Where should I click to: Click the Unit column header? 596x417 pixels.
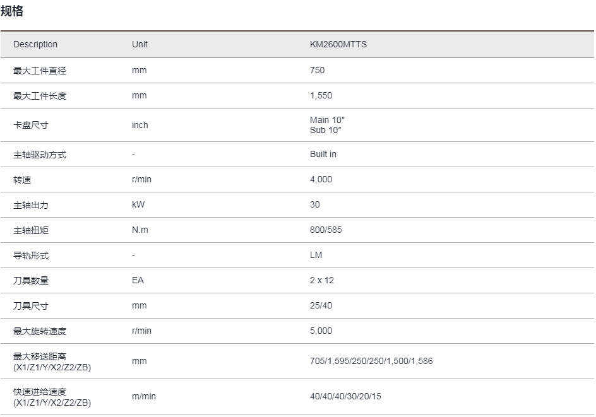coord(140,44)
